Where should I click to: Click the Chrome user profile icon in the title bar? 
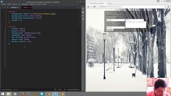coord(158,1)
